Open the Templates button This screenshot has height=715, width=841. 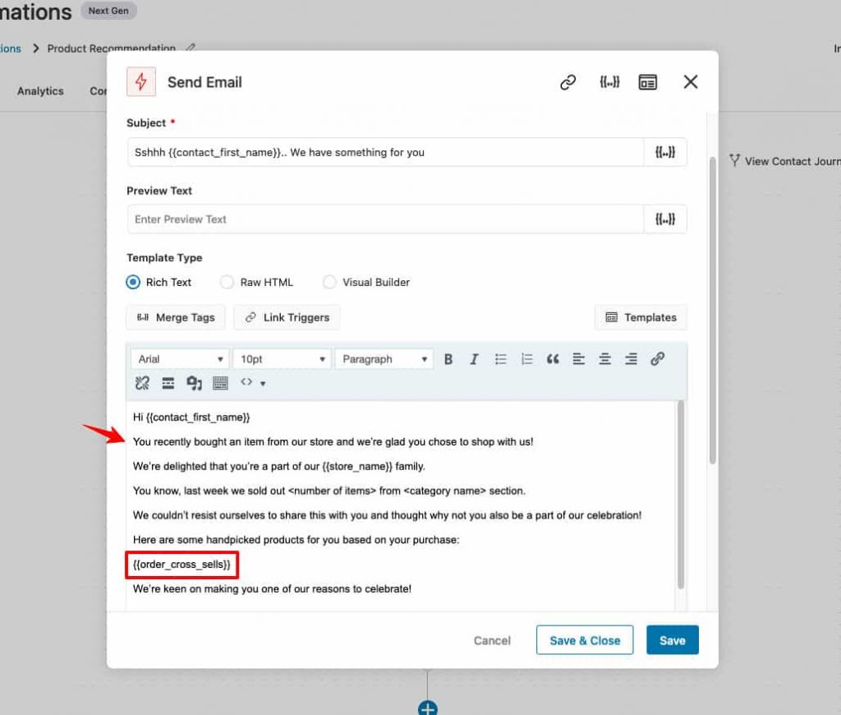coord(641,318)
